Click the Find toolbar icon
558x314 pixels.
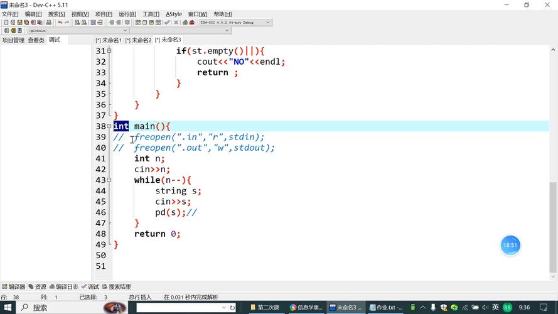tap(77, 23)
